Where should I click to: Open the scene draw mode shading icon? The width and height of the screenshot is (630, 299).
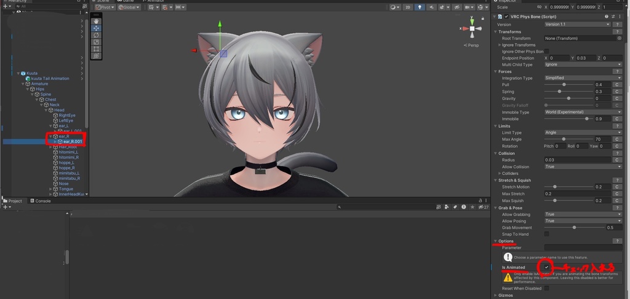click(x=394, y=7)
